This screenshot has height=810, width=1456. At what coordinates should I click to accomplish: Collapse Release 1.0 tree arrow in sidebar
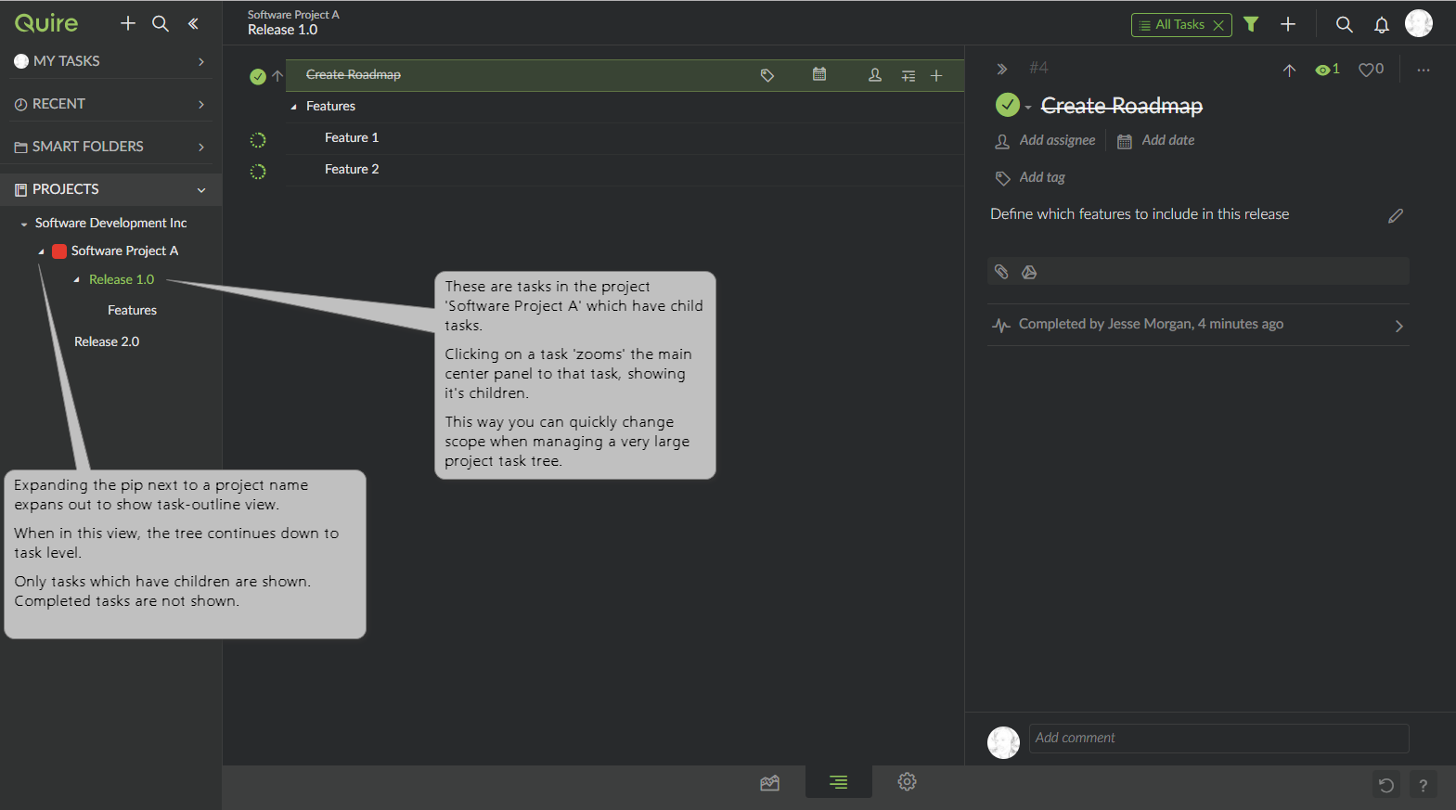click(76, 279)
